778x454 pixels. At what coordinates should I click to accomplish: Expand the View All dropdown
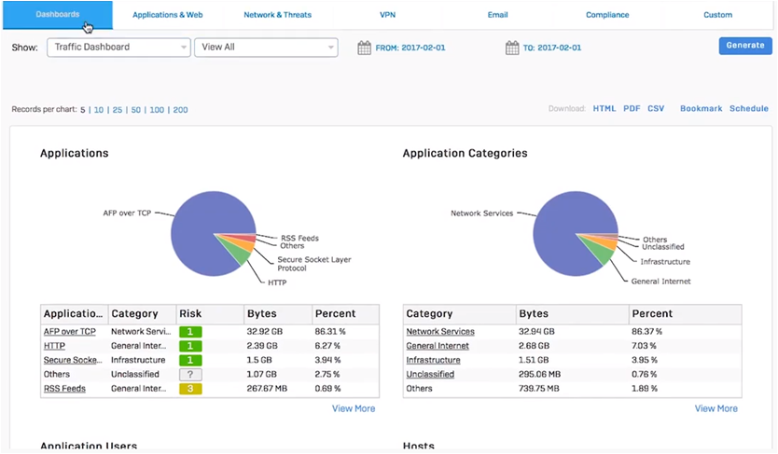[x=266, y=48]
